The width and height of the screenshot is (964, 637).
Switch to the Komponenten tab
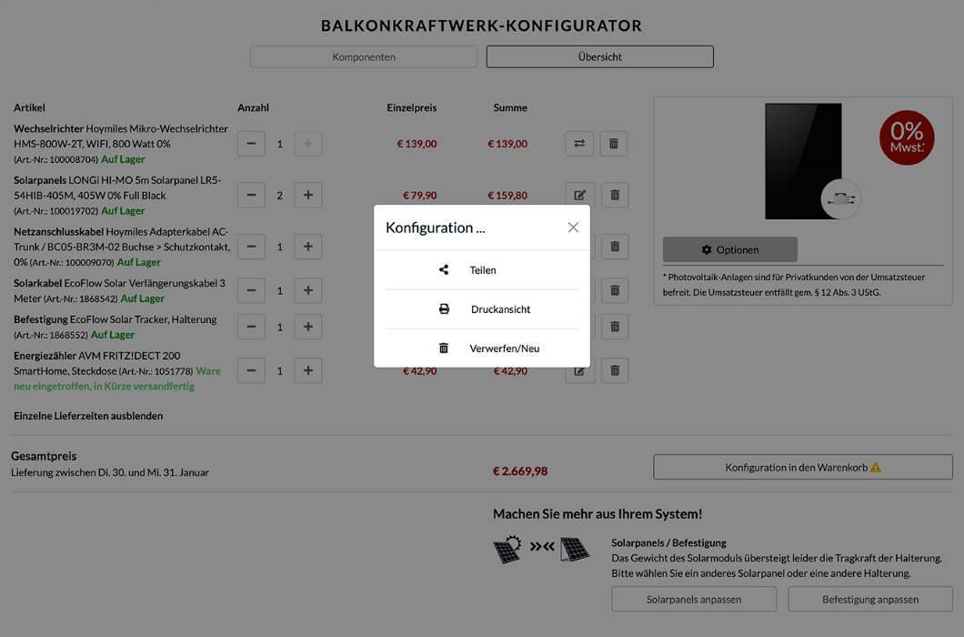pyautogui.click(x=364, y=56)
